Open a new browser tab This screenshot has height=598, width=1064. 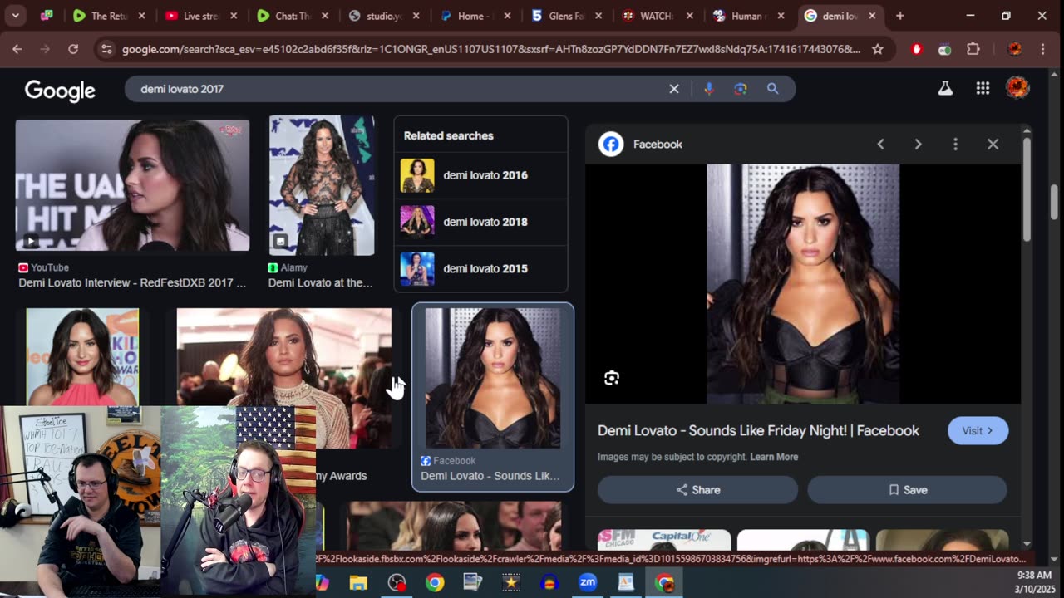[x=900, y=16]
